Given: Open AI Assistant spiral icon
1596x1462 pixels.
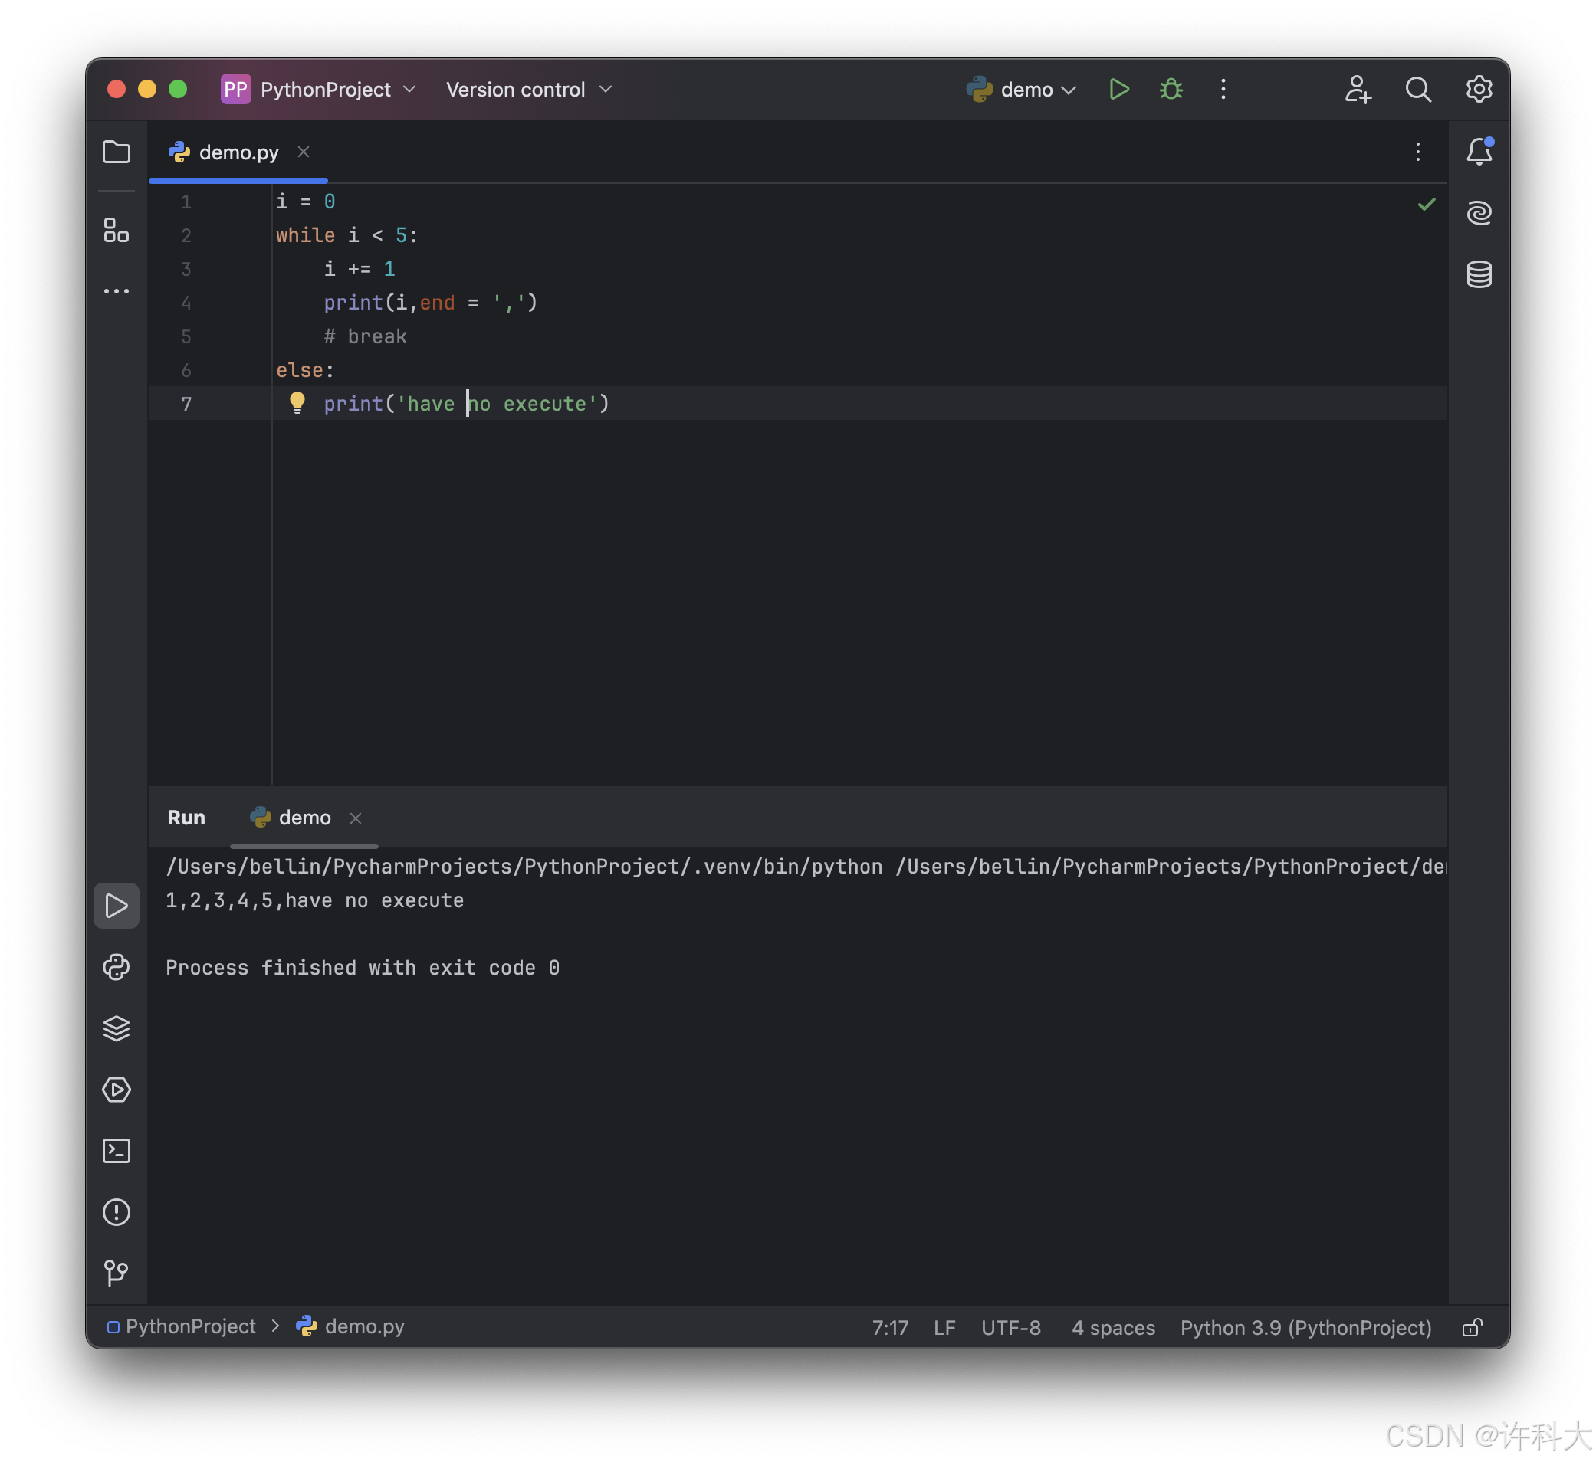Looking at the screenshot, I should [x=1479, y=213].
